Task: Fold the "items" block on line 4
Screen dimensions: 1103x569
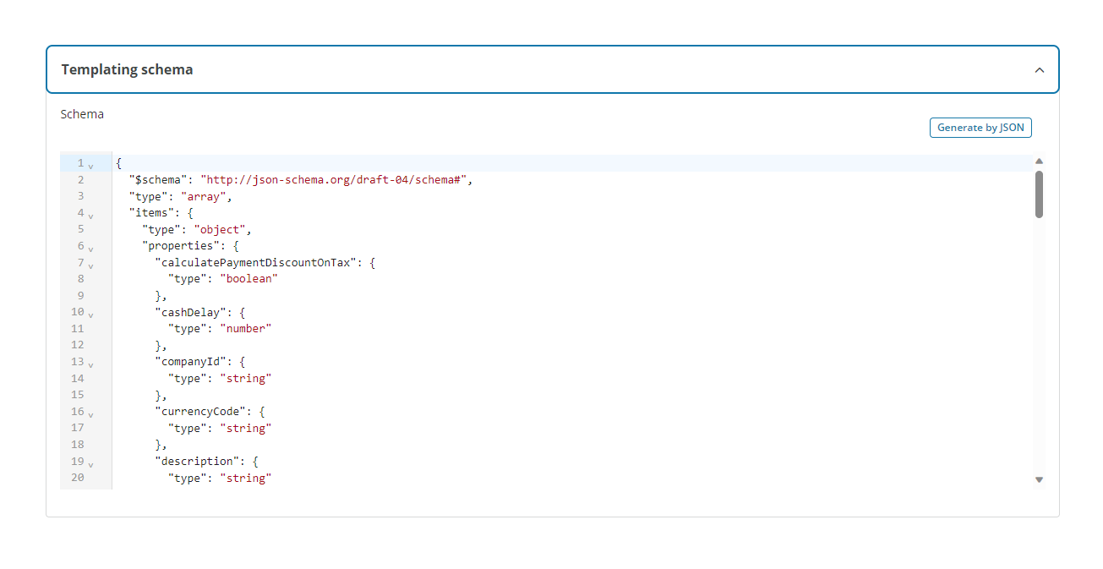Action: pyautogui.click(x=90, y=214)
